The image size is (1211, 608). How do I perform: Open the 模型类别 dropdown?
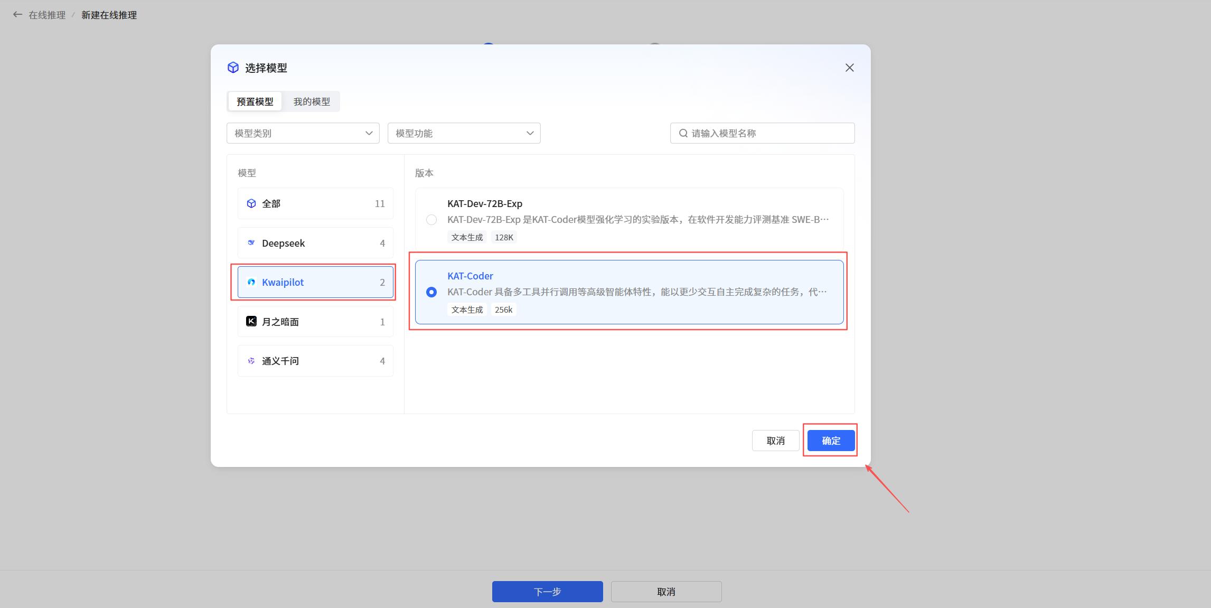(303, 133)
